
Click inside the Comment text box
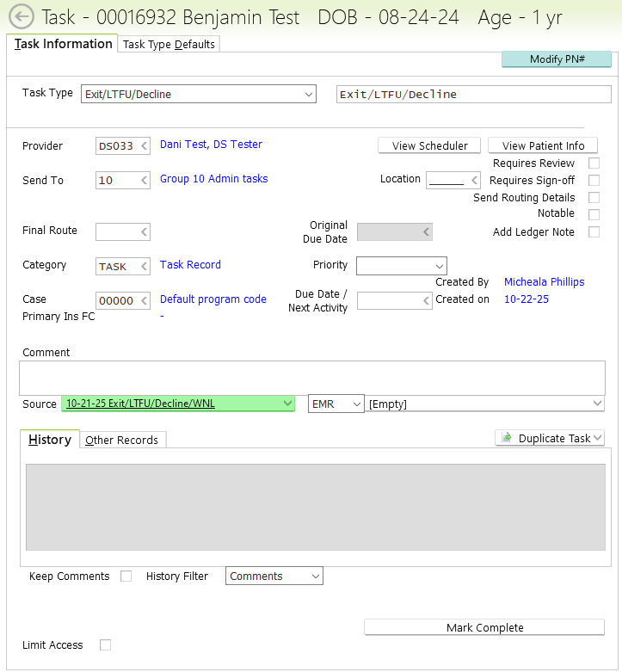tap(311, 378)
